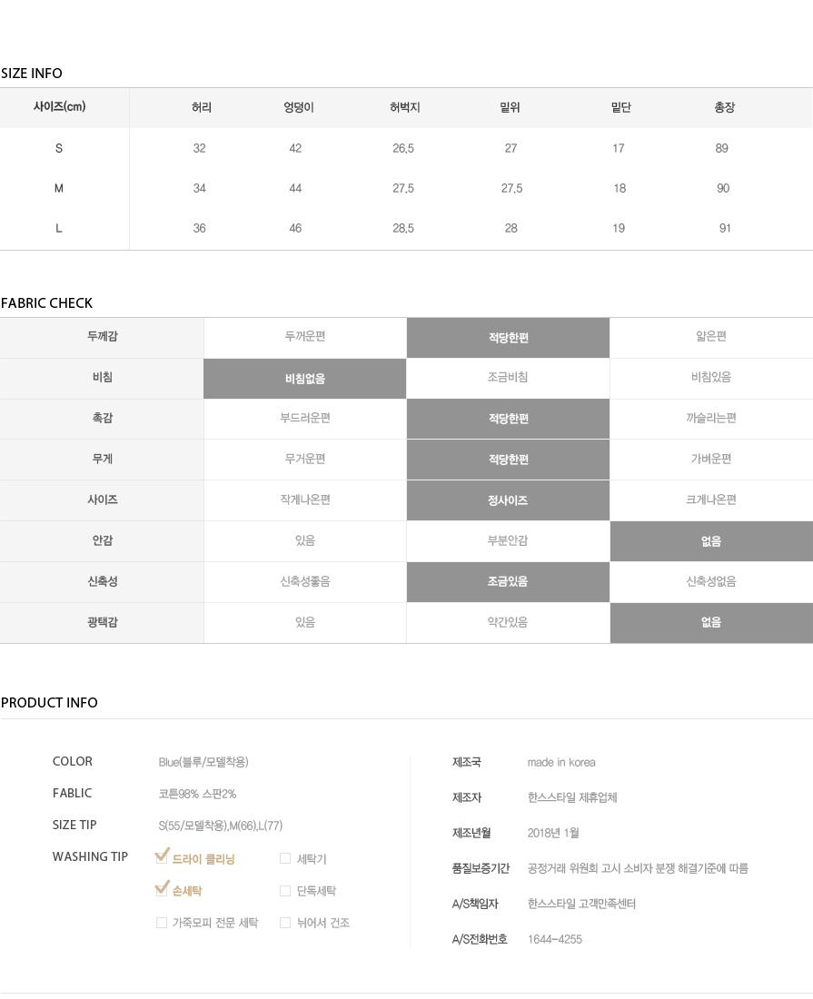Select the highlighted 비침없음 cell

(x=305, y=379)
